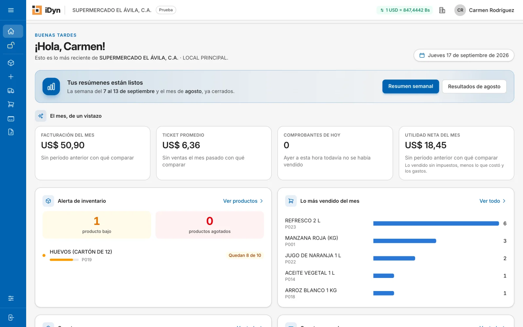Click the REFRESCO 2 L sales bar
This screenshot has height=327, width=523.
(436, 223)
